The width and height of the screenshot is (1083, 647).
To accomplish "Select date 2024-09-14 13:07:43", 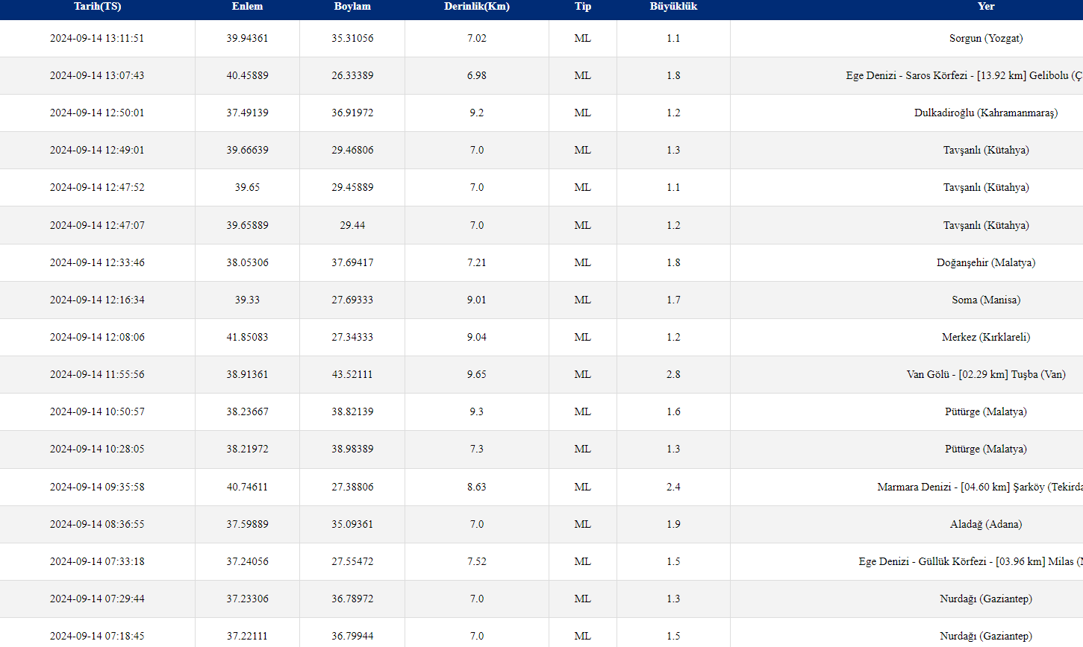I will [x=97, y=75].
